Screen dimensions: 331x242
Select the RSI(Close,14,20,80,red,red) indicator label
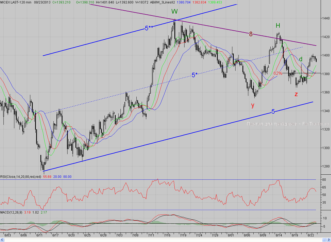pyautogui.click(x=20, y=177)
